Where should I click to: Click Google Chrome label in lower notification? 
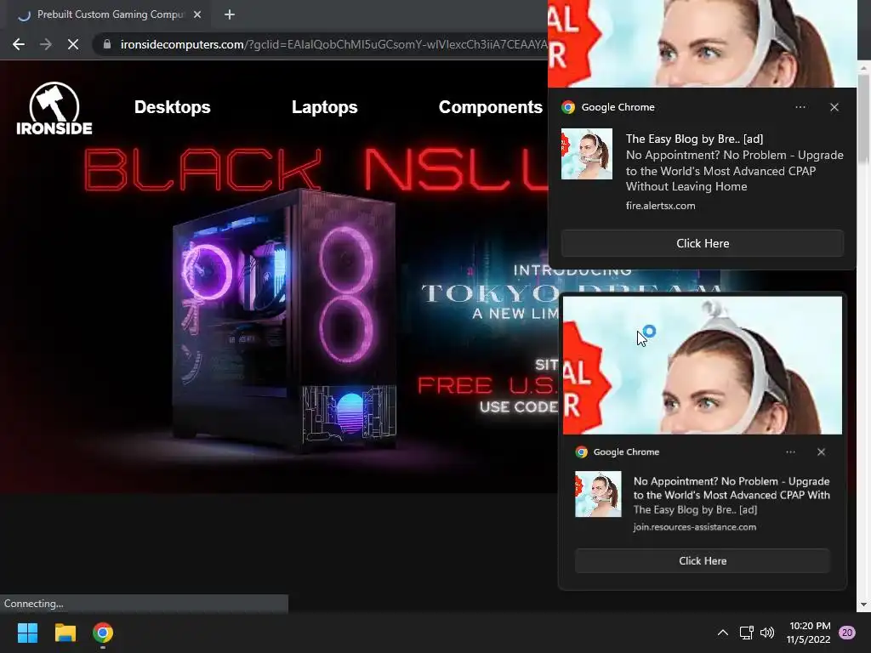pos(626,452)
